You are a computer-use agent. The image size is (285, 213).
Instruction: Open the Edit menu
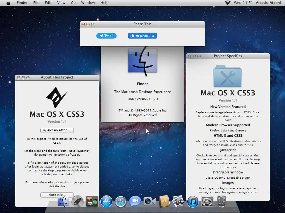point(48,3)
